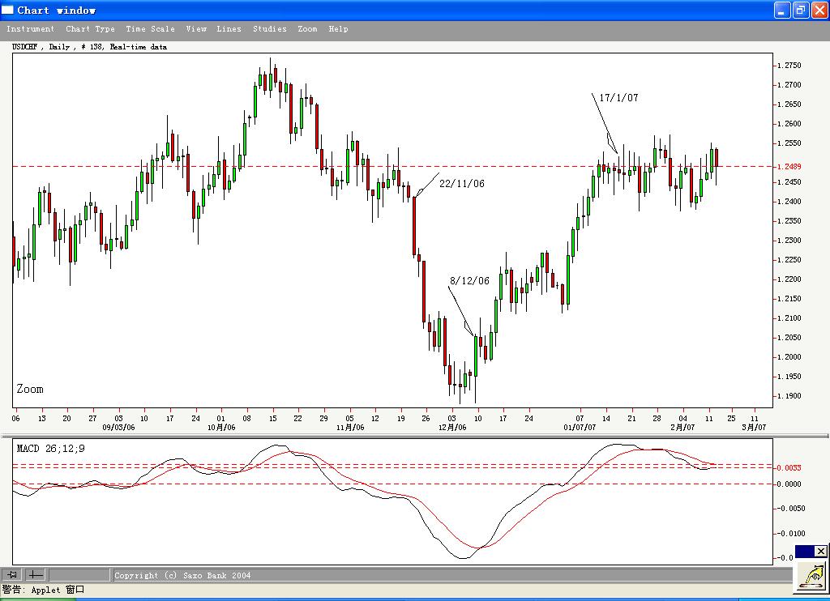
Task: Minimize the Chart window
Action: [x=782, y=10]
